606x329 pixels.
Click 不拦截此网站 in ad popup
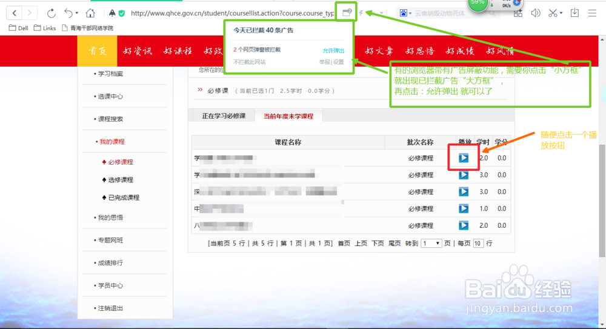tap(249, 62)
